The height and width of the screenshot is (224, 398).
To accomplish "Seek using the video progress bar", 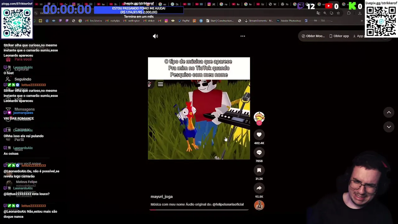I will click(199, 210).
